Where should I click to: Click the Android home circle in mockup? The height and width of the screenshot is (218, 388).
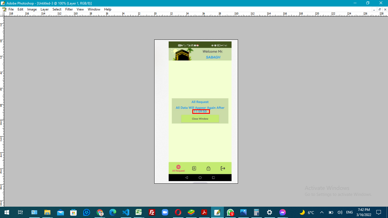pos(200,178)
